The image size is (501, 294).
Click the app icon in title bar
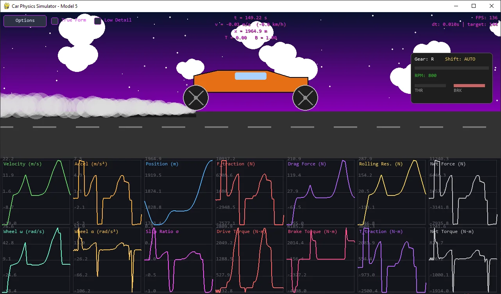(6, 6)
